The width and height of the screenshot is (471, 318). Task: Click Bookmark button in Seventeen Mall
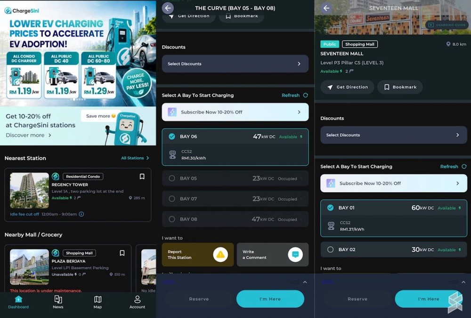click(x=400, y=87)
